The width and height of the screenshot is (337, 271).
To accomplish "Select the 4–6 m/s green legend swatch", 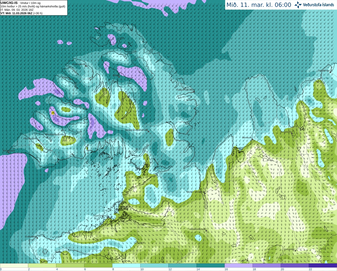I will tap(70, 265).
